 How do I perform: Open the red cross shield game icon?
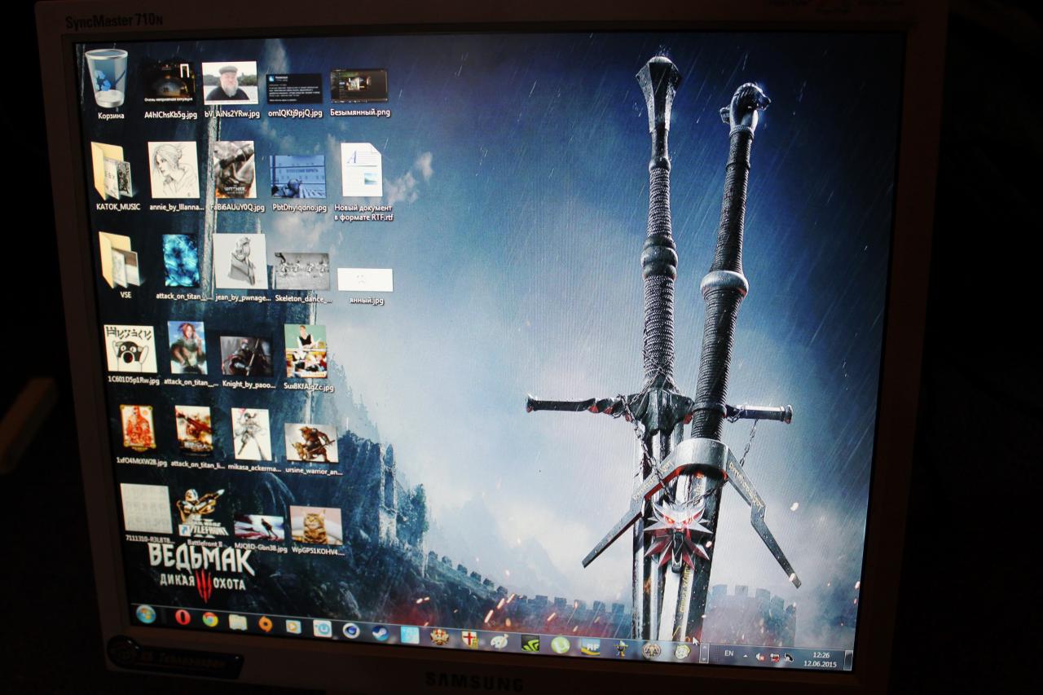(x=469, y=639)
